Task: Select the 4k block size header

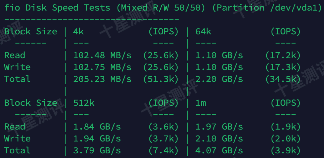Action: (78, 32)
